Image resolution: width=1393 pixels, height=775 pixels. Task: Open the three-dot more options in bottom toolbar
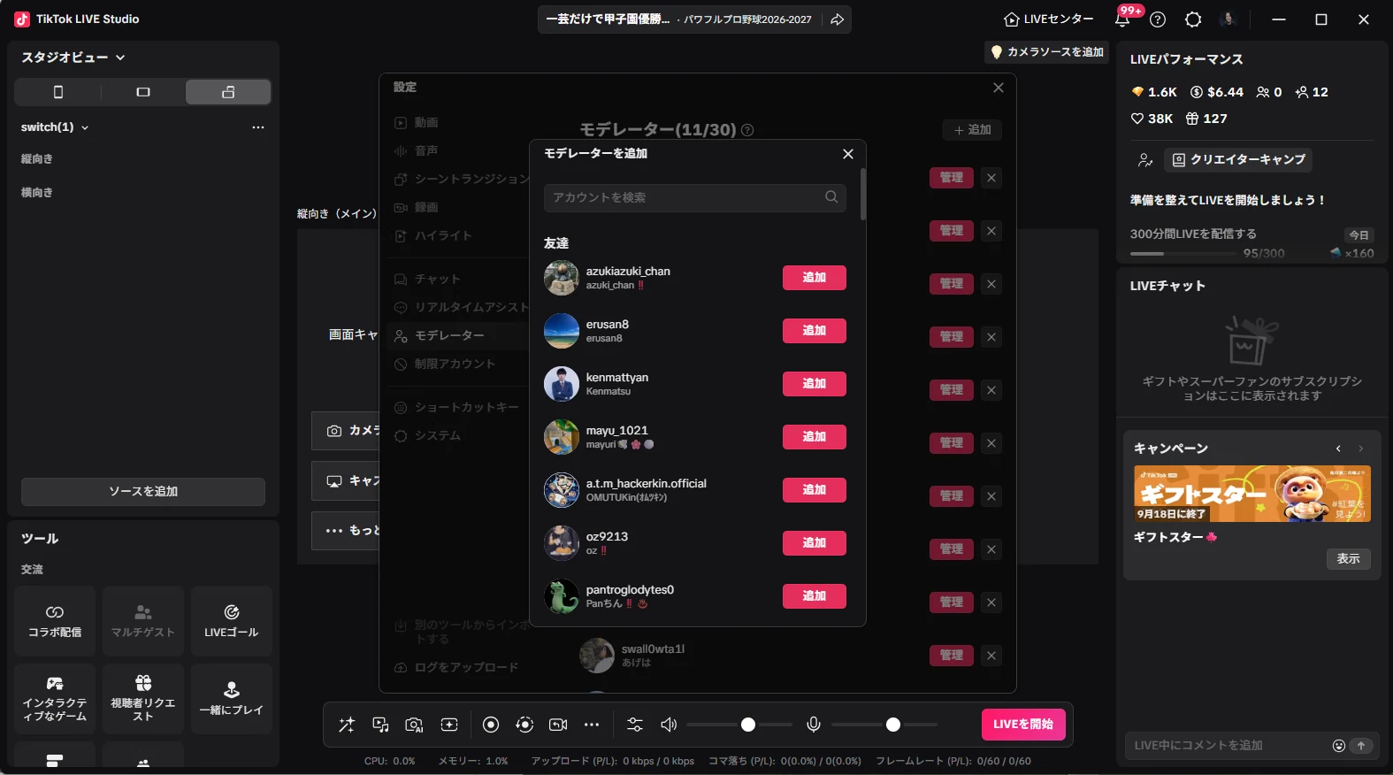click(x=592, y=725)
